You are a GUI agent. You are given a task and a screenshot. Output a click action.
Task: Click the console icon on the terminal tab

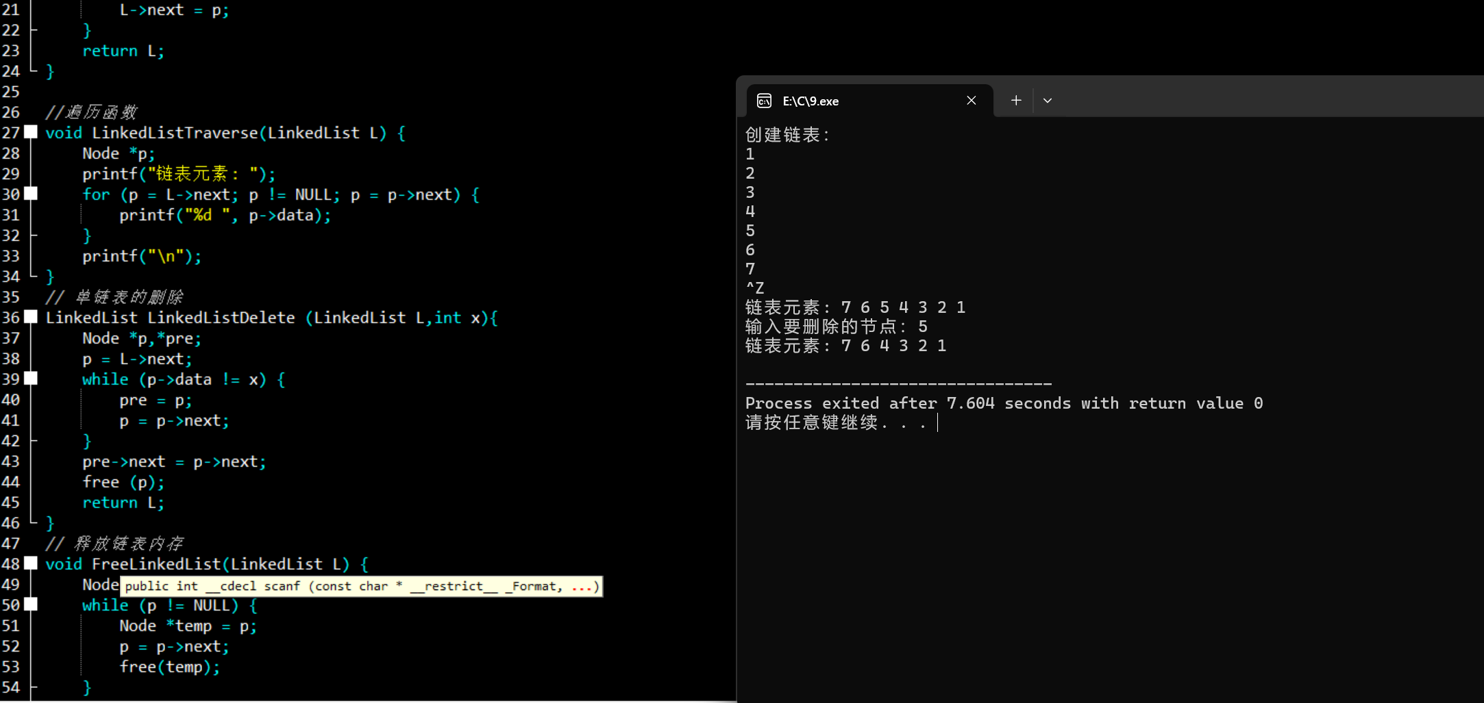[x=764, y=101]
